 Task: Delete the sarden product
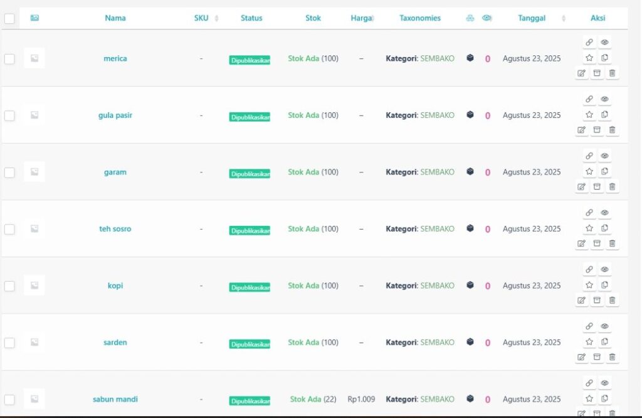point(613,357)
